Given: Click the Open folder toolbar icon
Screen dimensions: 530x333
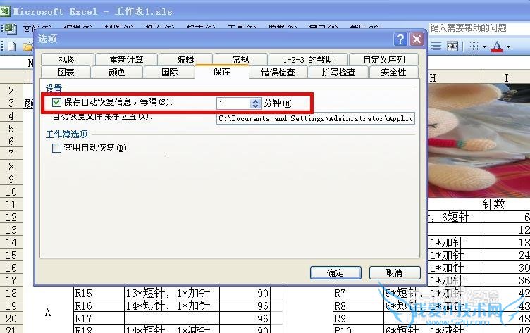Looking at the screenshot, I should [x=28, y=46].
